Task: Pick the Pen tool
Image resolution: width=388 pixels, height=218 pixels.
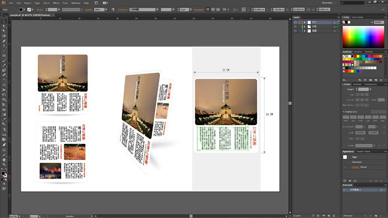Action: coord(4,41)
